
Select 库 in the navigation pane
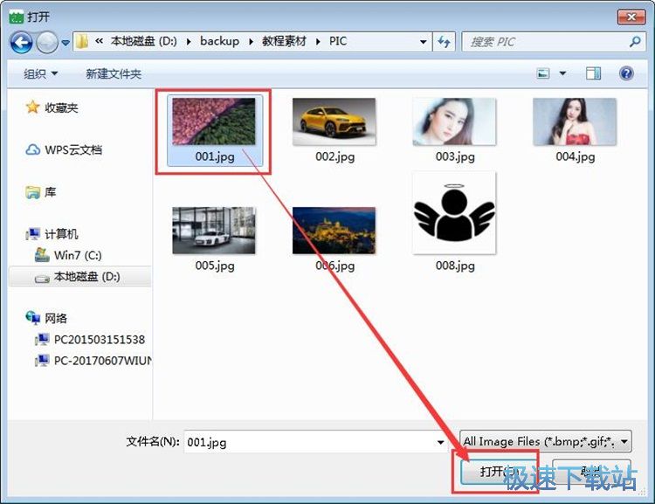tap(50, 192)
